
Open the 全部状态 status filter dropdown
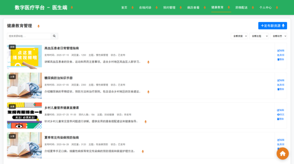pyautogui.click(x=279, y=36)
